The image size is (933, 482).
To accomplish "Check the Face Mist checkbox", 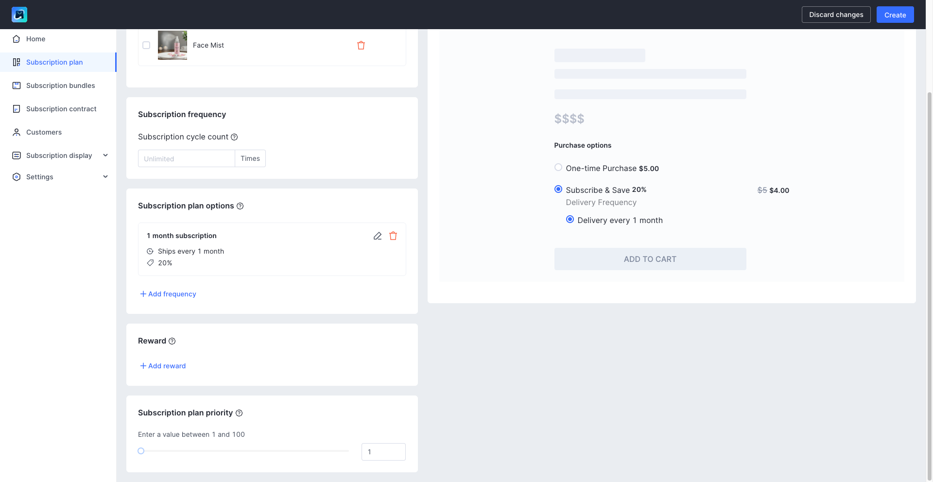I will pyautogui.click(x=146, y=45).
